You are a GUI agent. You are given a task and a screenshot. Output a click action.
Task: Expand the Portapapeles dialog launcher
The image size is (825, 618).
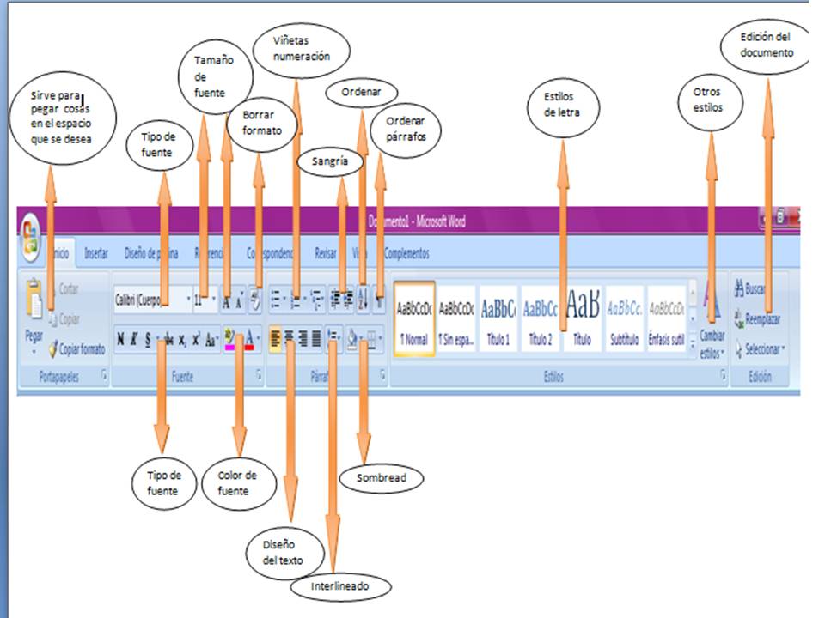pos(104,375)
